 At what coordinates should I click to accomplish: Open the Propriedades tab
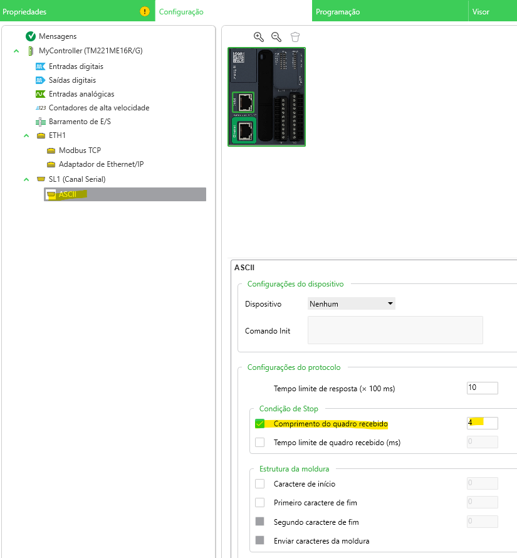pos(77,11)
